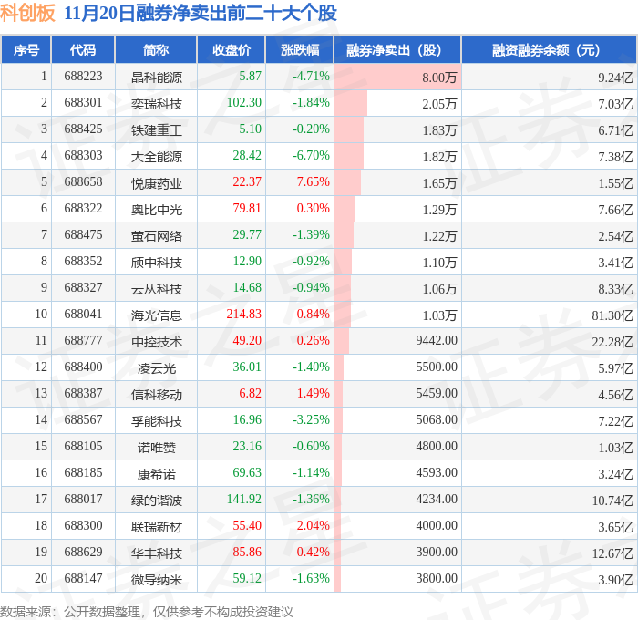Click the 10.74亿 balance value
The image size is (638, 620).
coord(612,501)
